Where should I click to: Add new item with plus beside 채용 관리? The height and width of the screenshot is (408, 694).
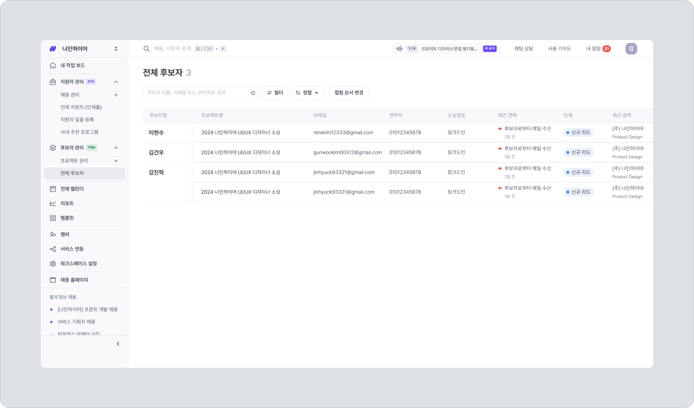(116, 95)
